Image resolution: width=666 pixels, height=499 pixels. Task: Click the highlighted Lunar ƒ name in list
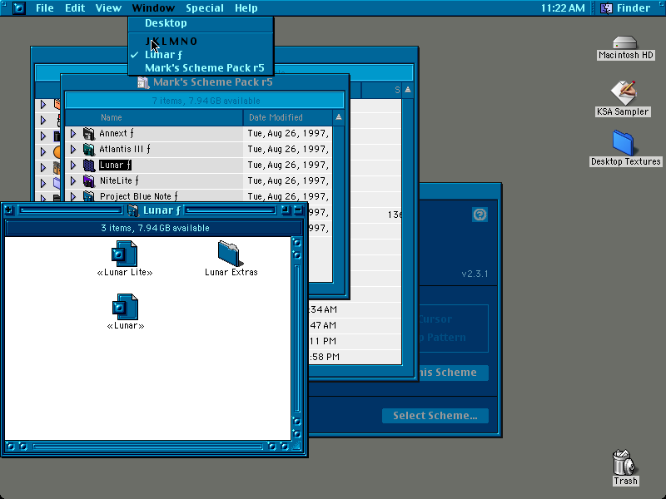pos(115,165)
